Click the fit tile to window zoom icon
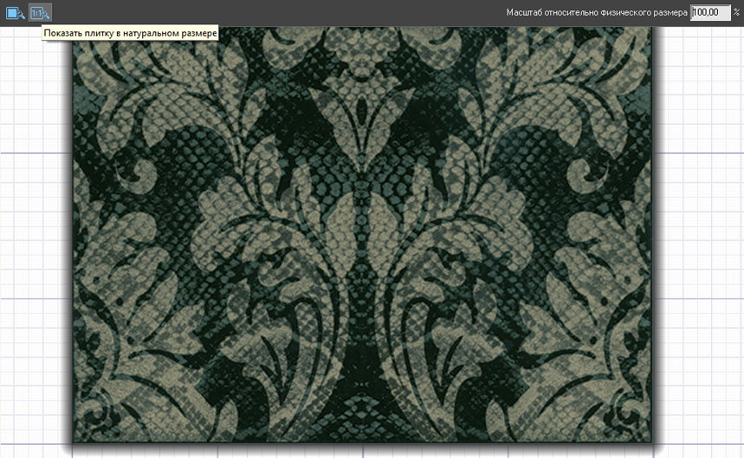This screenshot has height=458, width=744. (16, 13)
